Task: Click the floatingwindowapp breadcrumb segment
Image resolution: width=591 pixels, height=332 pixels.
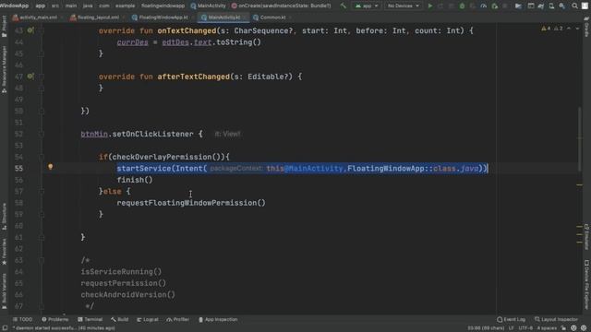Action: tap(163, 6)
